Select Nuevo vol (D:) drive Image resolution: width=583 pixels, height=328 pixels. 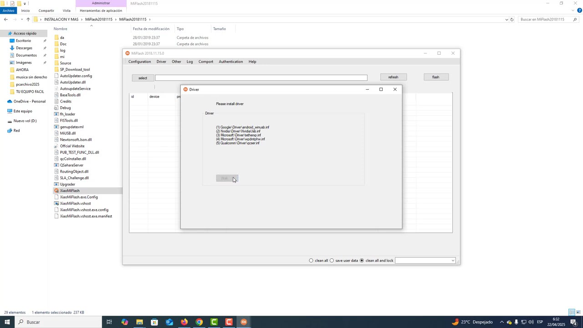coord(25,121)
